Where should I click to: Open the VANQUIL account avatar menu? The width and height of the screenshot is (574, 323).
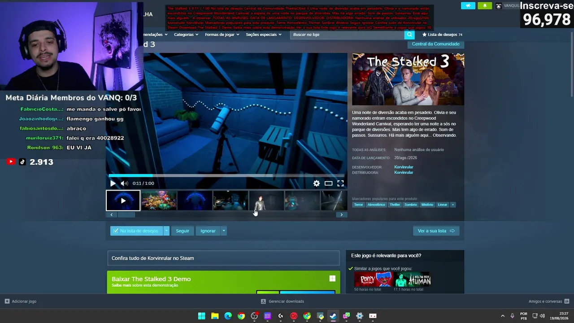[499, 6]
